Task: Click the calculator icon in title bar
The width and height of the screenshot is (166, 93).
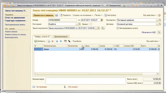Action: 132,5
